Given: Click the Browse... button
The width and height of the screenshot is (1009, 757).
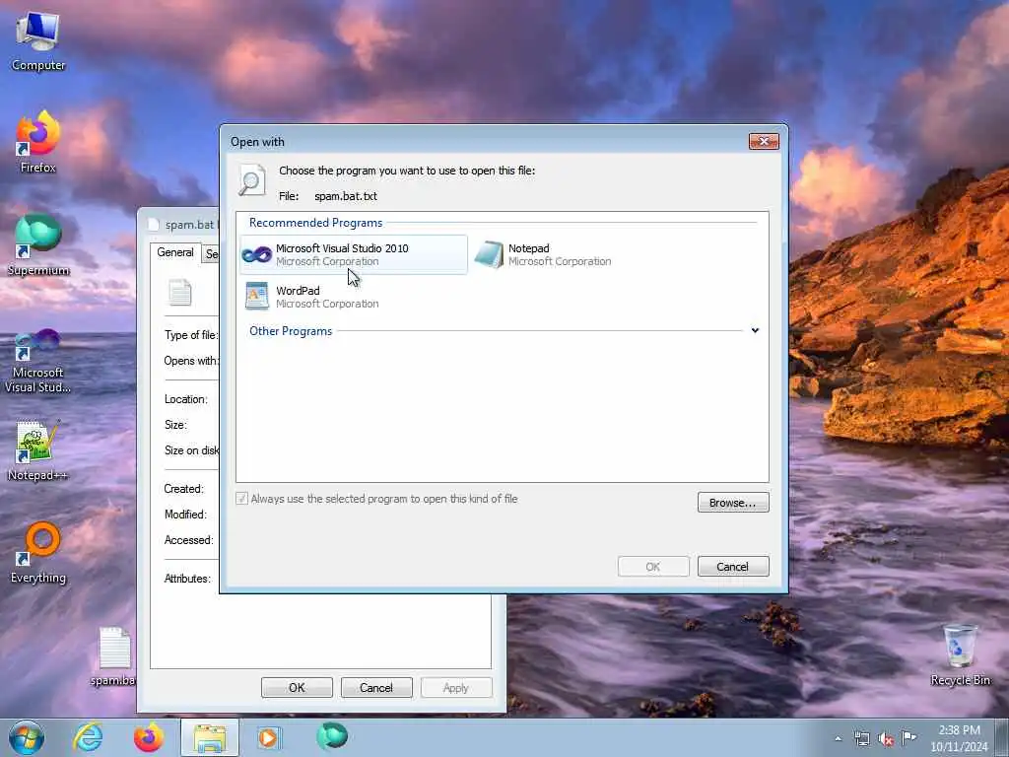Looking at the screenshot, I should tap(733, 502).
